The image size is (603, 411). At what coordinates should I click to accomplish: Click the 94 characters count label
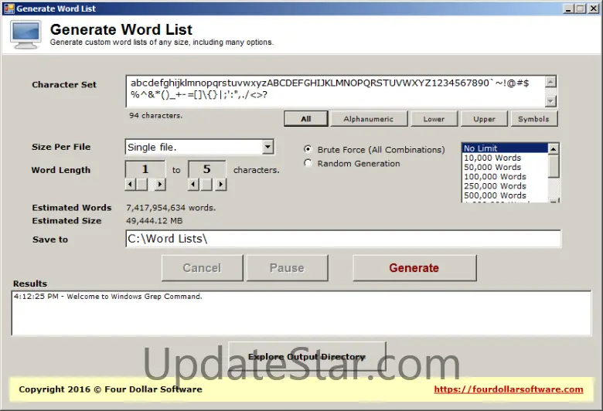pyautogui.click(x=155, y=115)
